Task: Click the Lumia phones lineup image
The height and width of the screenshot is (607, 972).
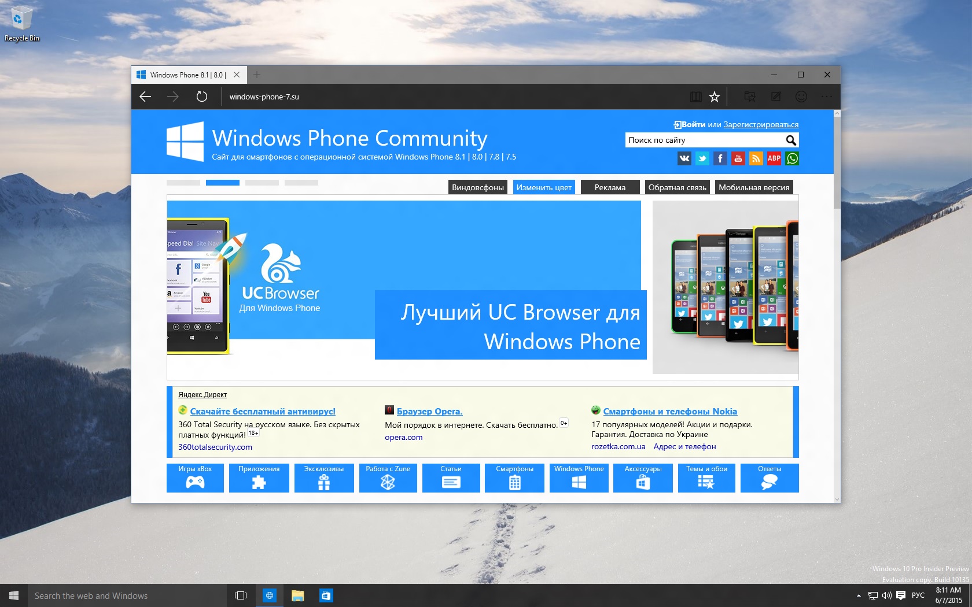Action: tap(726, 287)
